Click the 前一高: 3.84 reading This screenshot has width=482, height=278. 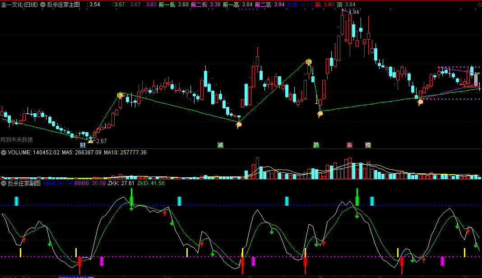click(x=238, y=5)
